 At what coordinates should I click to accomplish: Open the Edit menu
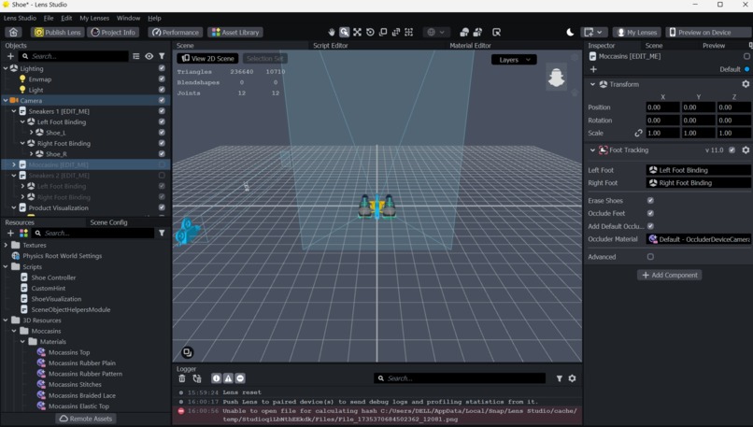66,19
